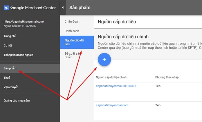Collapse the sidebar with the left arrow
202x122 pixels.
[63, 8]
